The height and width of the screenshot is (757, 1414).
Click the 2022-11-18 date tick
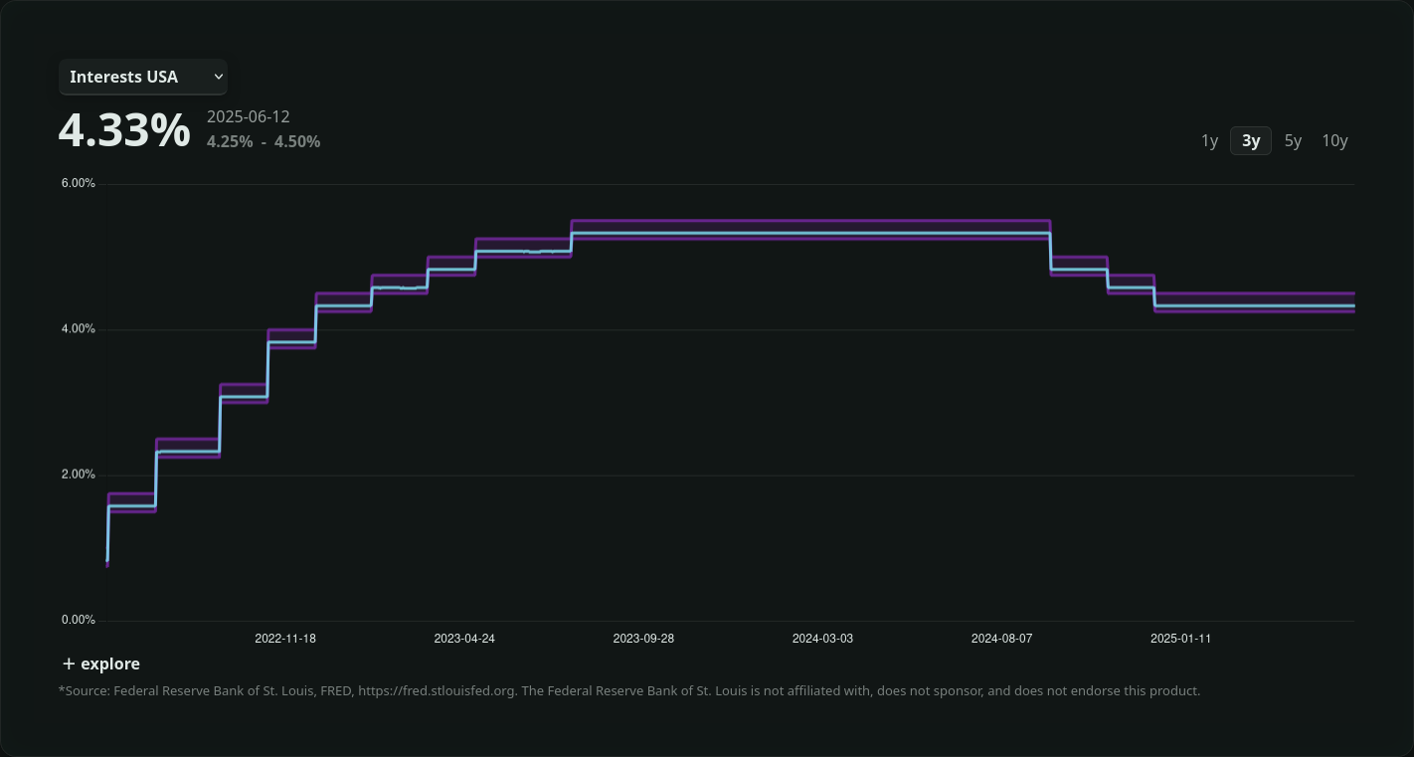[286, 639]
